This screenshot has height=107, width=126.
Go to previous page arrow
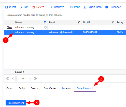click(13, 78)
